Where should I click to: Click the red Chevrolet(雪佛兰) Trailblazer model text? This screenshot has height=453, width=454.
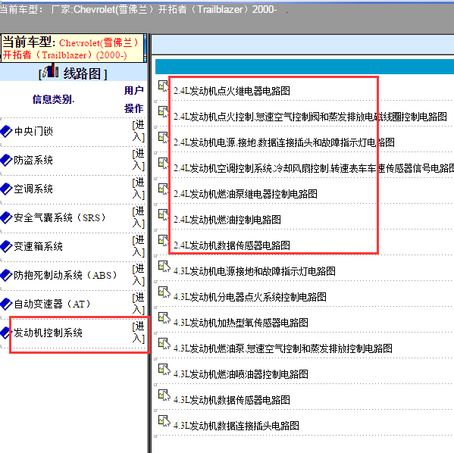[x=70, y=49]
